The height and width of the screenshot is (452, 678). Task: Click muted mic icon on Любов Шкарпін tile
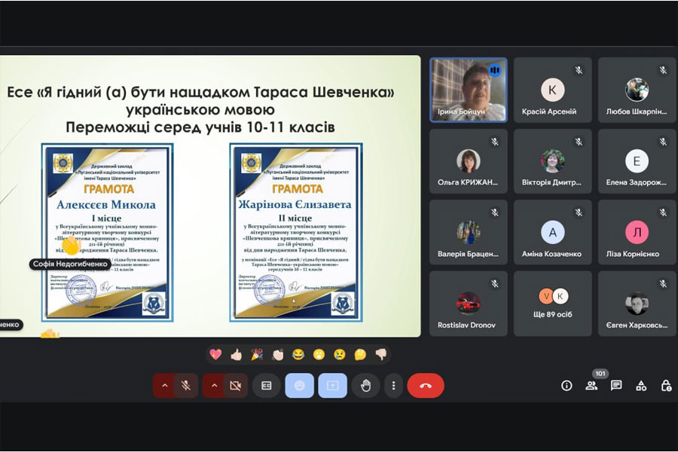coord(663,70)
